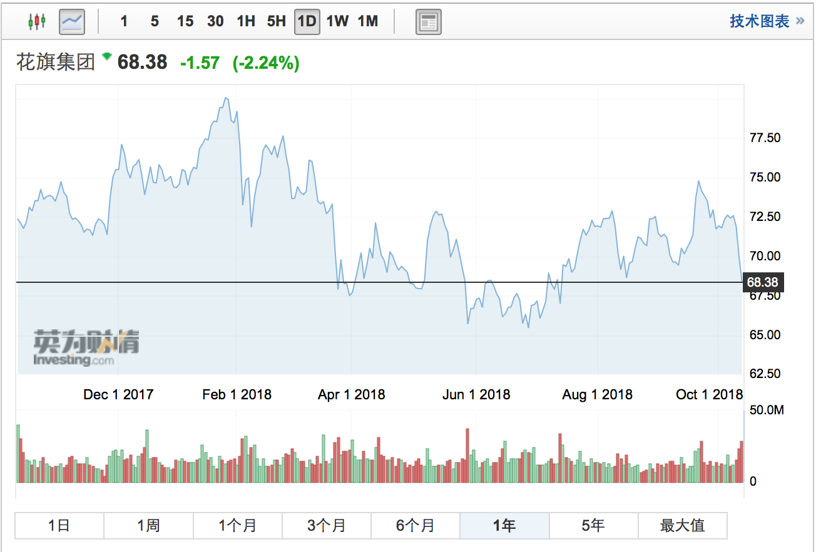Screen dimensions: 816x552
Task: Click the Apr 1 2018 axis label
Action: tap(352, 394)
